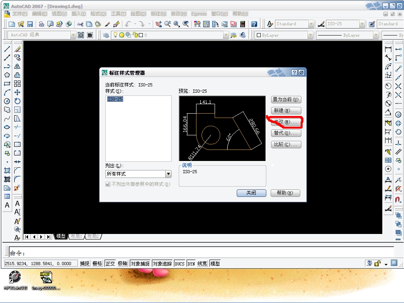Click the 关闭 button in dialog
Image resolution: width=404 pixels, height=303 pixels.
coord(251,193)
